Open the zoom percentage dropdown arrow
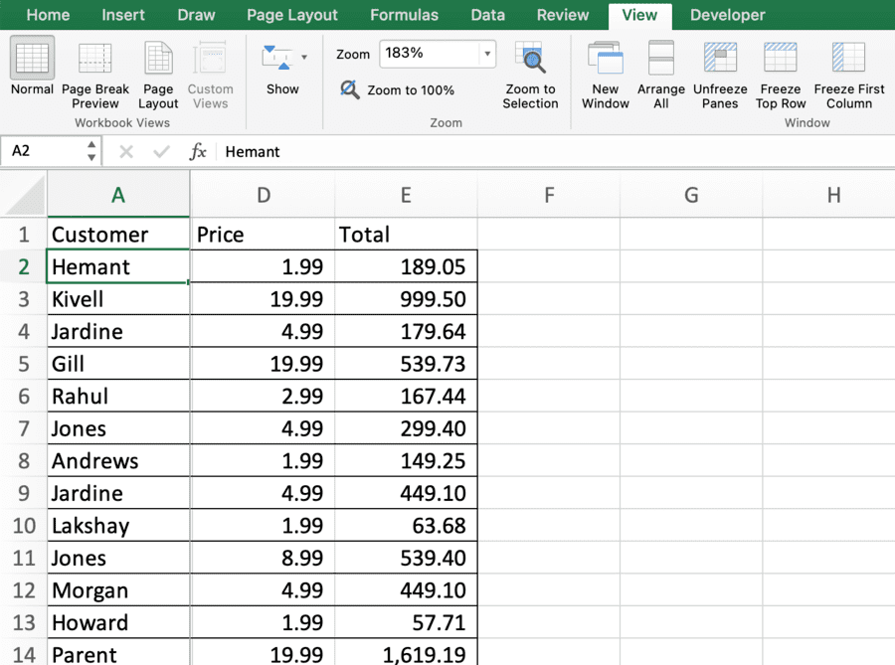Image resolution: width=895 pixels, height=665 pixels. click(x=487, y=54)
